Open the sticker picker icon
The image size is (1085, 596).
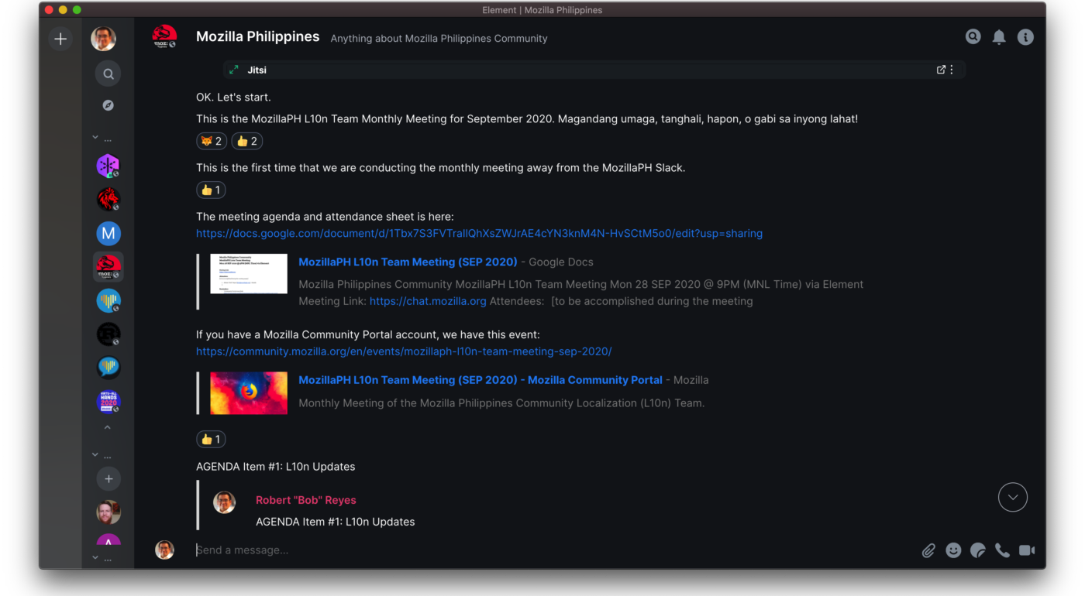pos(978,550)
